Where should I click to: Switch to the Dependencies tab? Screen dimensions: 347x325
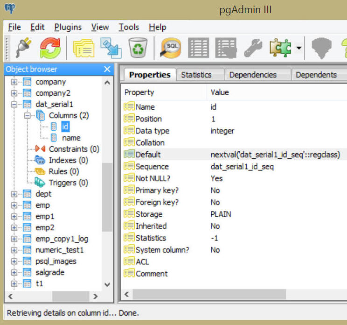pyautogui.click(x=253, y=75)
